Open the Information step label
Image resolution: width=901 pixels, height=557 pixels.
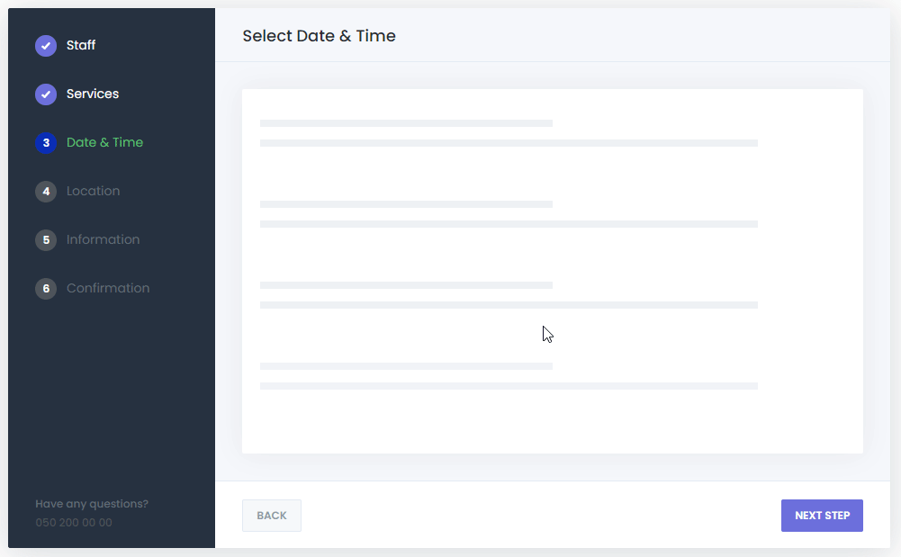tap(103, 239)
